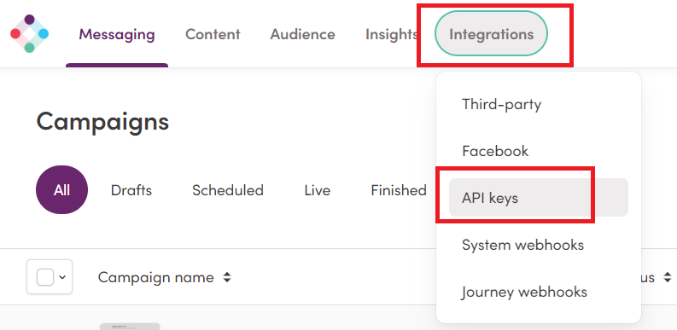Filter campaigns by Finished
The height and width of the screenshot is (330, 677).
tap(399, 190)
